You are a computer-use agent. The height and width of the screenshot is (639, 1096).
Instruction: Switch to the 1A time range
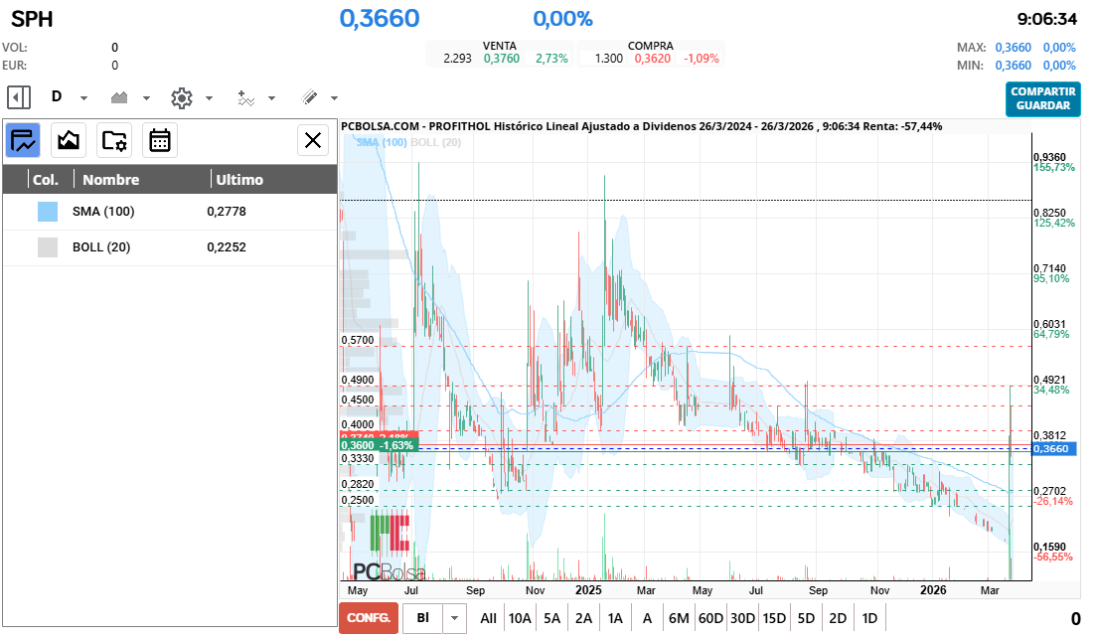pos(615,618)
